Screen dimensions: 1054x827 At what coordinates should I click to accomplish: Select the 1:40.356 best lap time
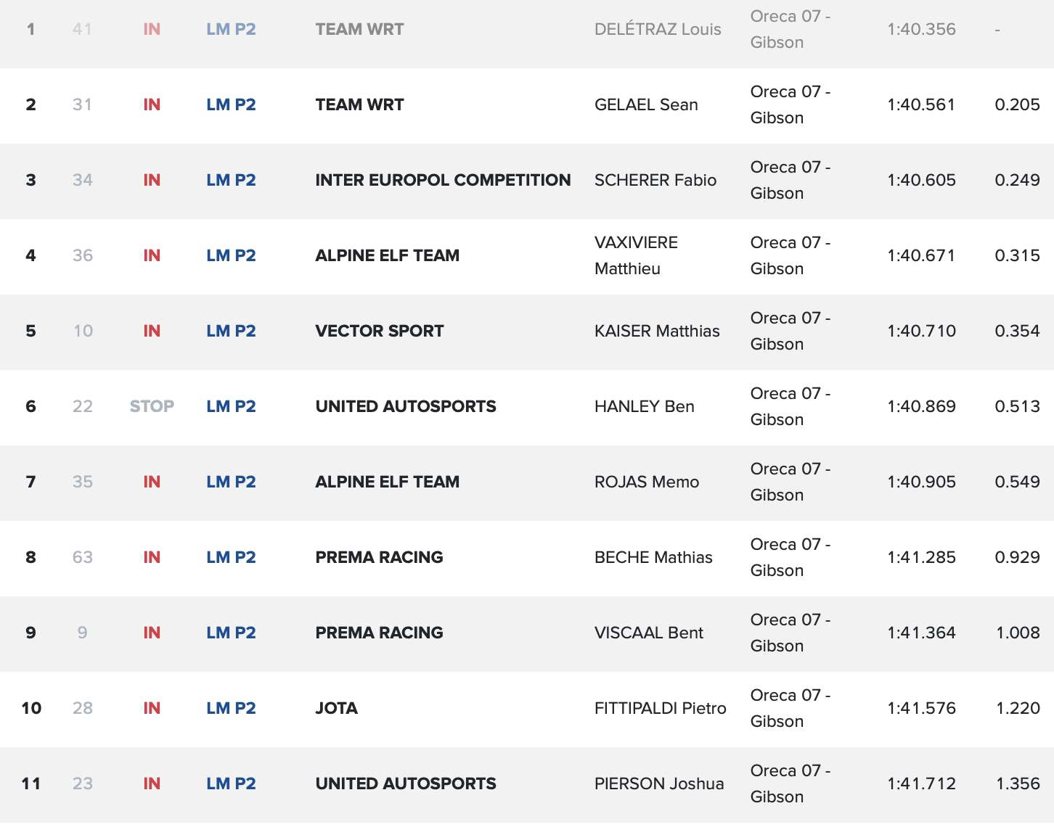921,29
